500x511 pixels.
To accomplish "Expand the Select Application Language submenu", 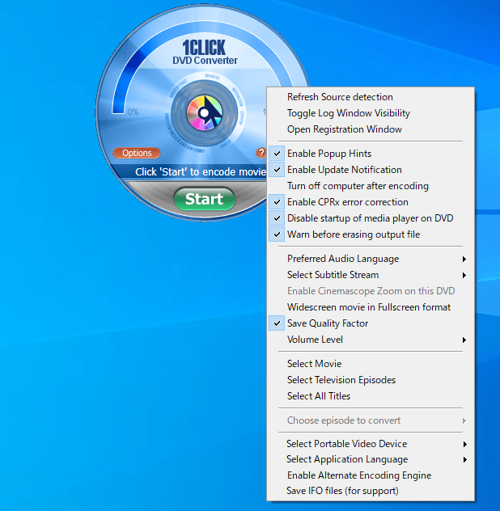I will 371,459.
